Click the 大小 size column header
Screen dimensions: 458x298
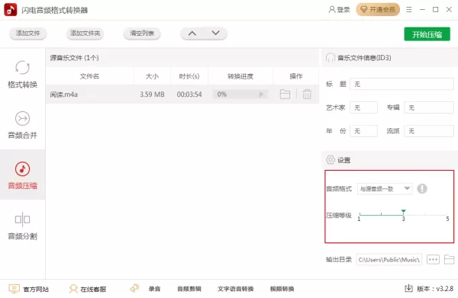point(152,76)
